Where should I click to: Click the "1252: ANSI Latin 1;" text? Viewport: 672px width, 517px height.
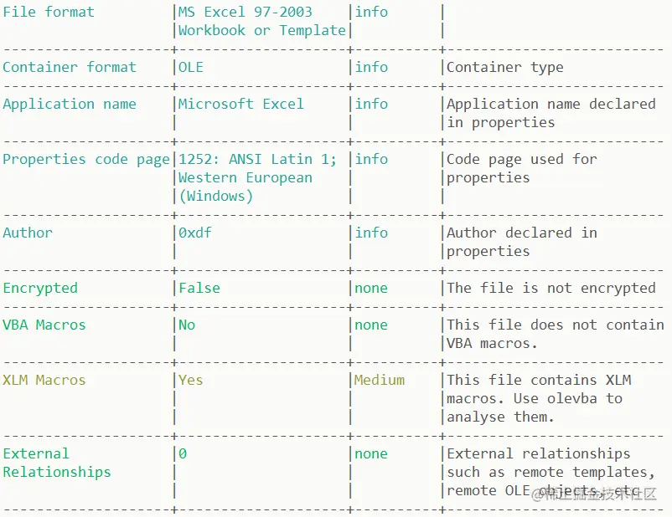[257, 159]
